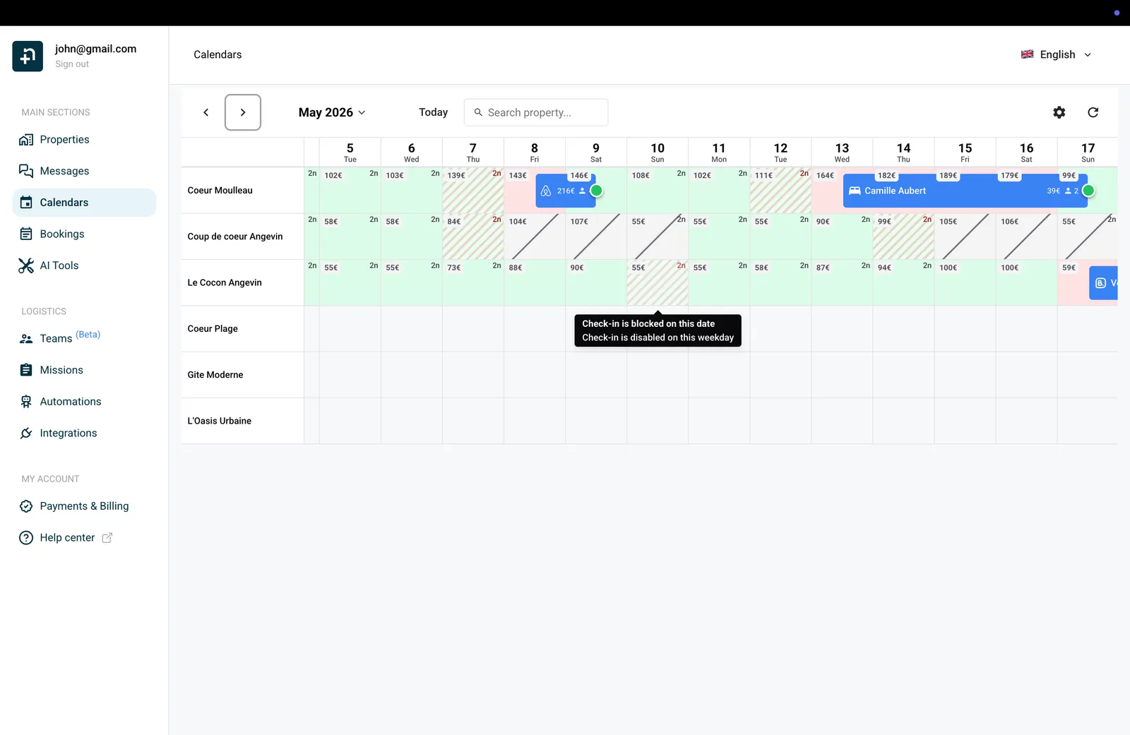The width and height of the screenshot is (1130, 735).
Task: Refresh the calendar
Action: pyautogui.click(x=1093, y=112)
